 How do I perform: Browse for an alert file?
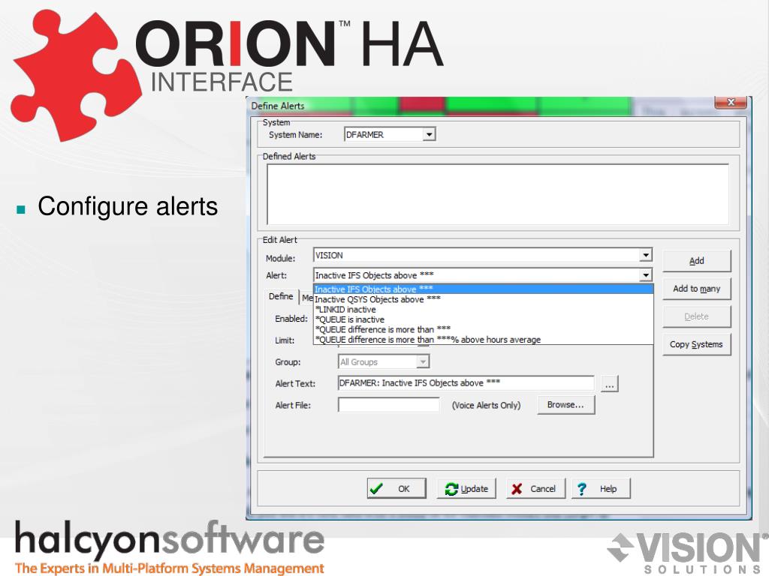[x=566, y=405]
